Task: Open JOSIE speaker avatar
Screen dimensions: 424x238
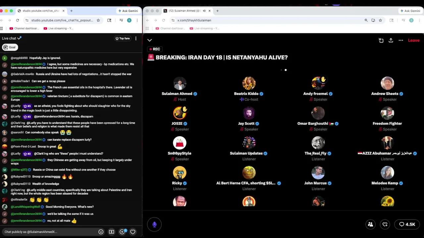Action: coord(180,113)
